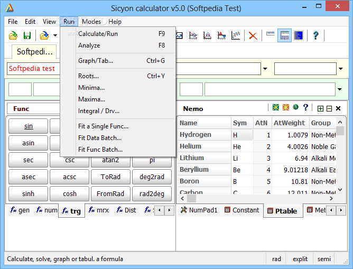353x269 pixels.
Task: Close the Nemo panel with black X
Action: point(338,108)
